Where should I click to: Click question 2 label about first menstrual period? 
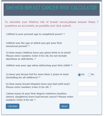34,45
